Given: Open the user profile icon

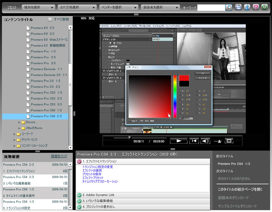Looking at the screenshot, I should point(247,7).
